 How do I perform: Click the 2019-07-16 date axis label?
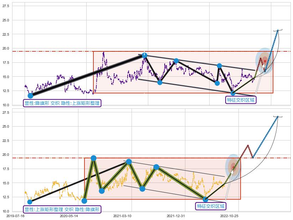pos(15,216)
